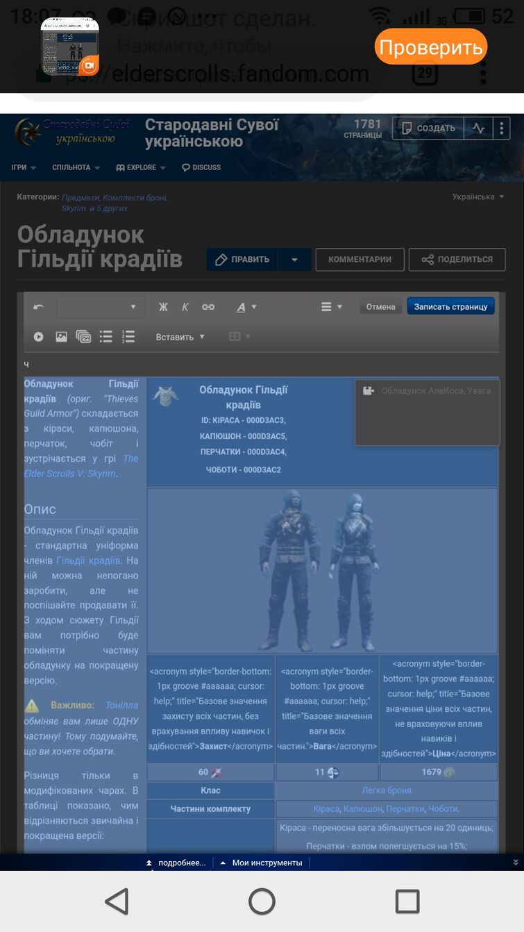Click the insert video play icon

(39, 337)
